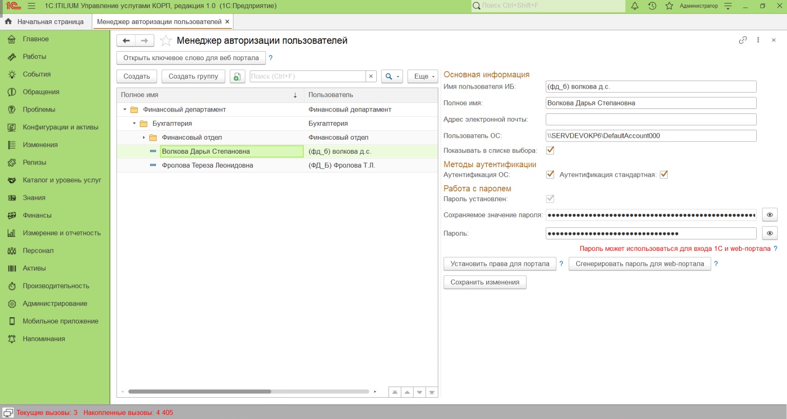Collapse Бухгалтерия group
Screen dimensions: 787x419
point(134,123)
